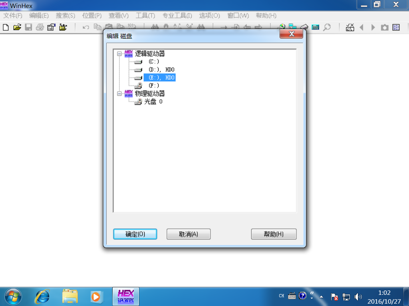Click the New file toolbar icon
The width and height of the screenshot is (409, 306).
(x=6, y=27)
